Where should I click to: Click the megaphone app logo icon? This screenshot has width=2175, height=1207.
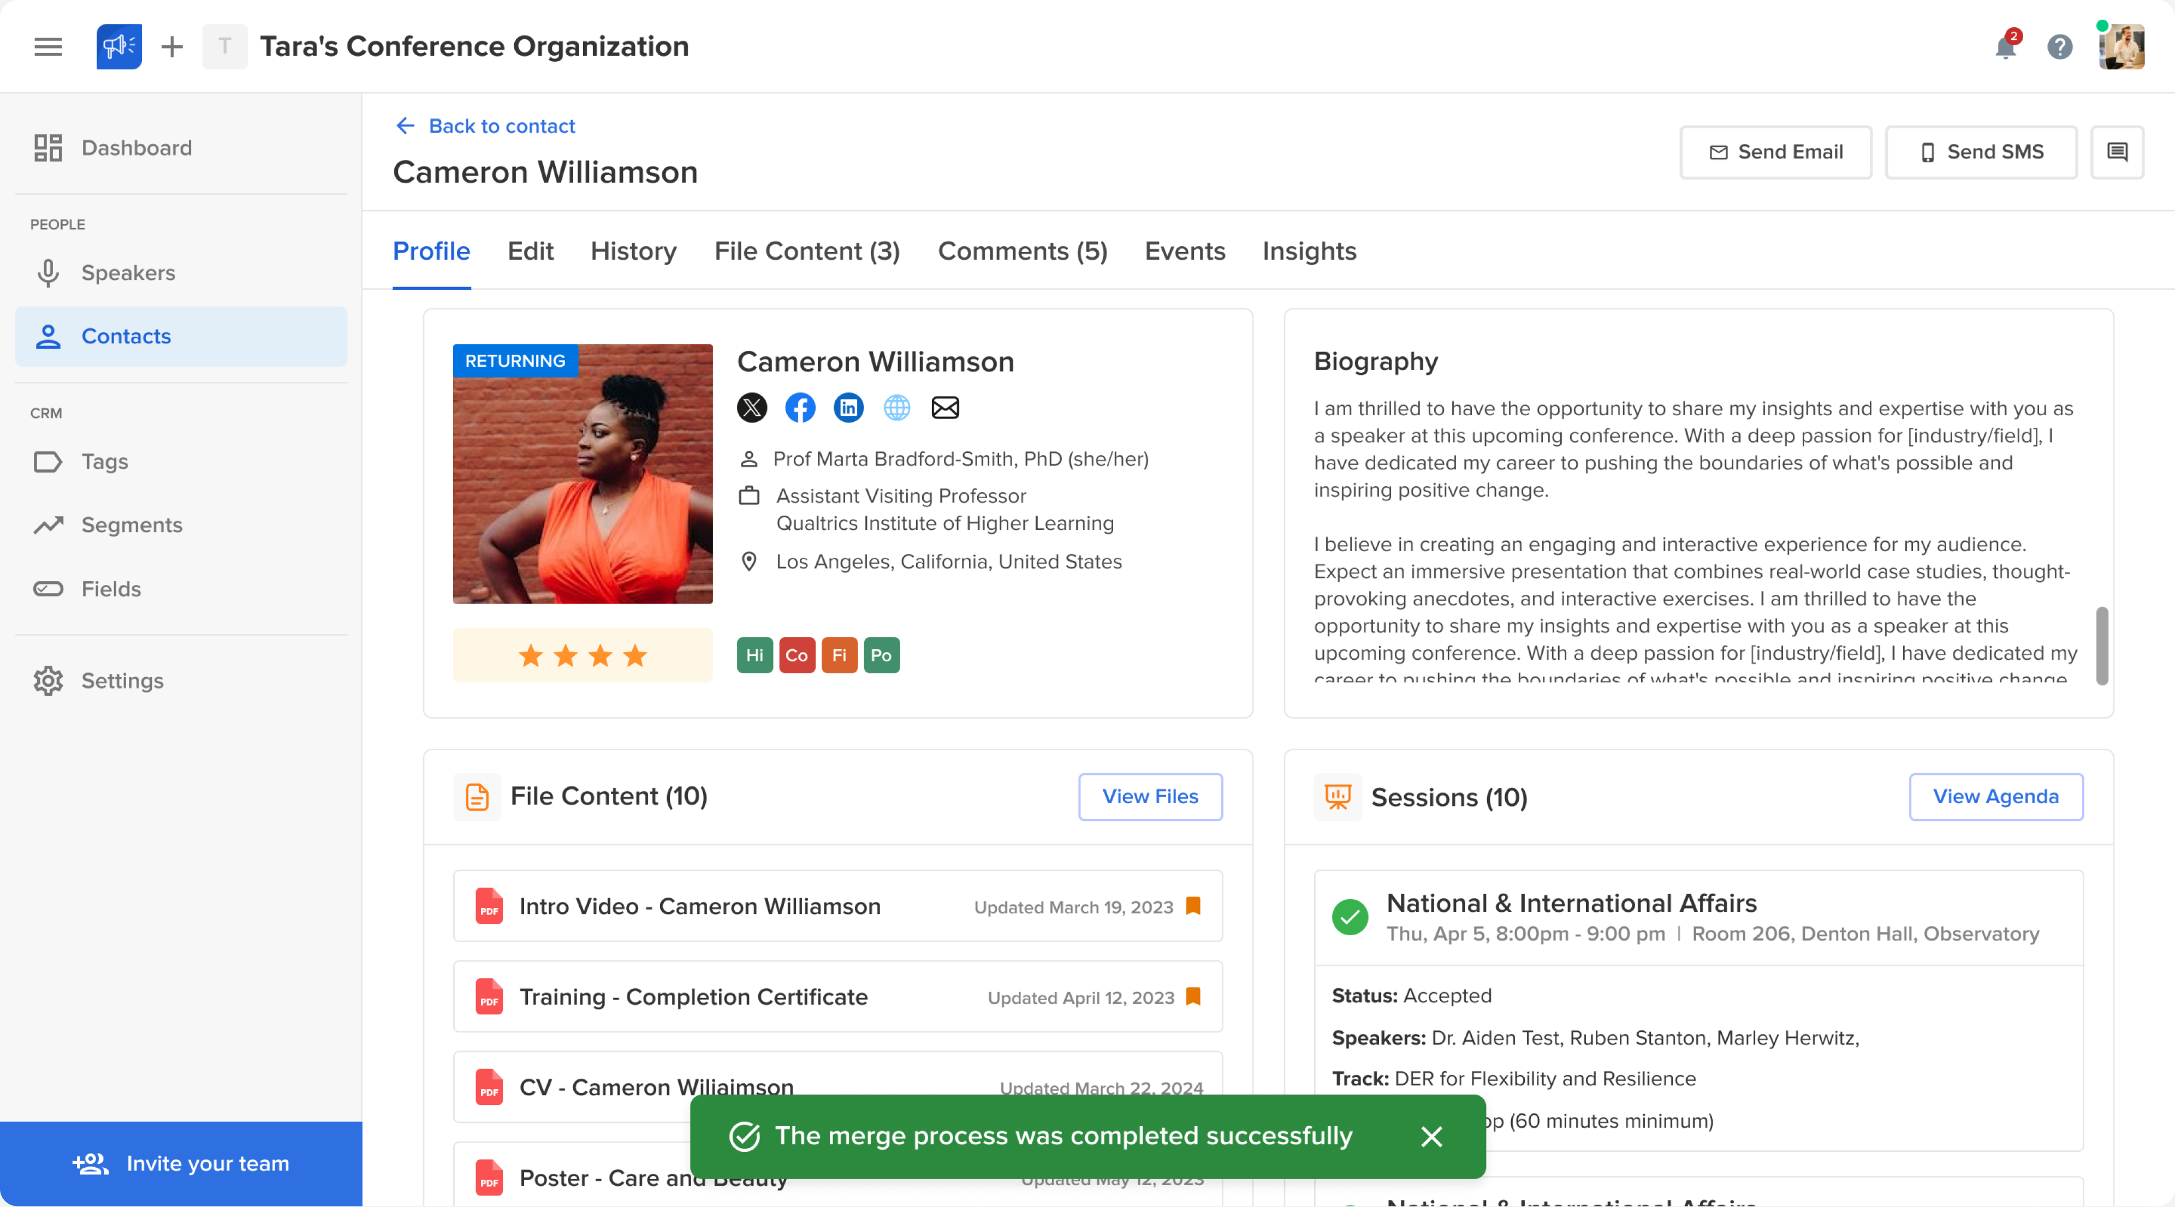[119, 46]
